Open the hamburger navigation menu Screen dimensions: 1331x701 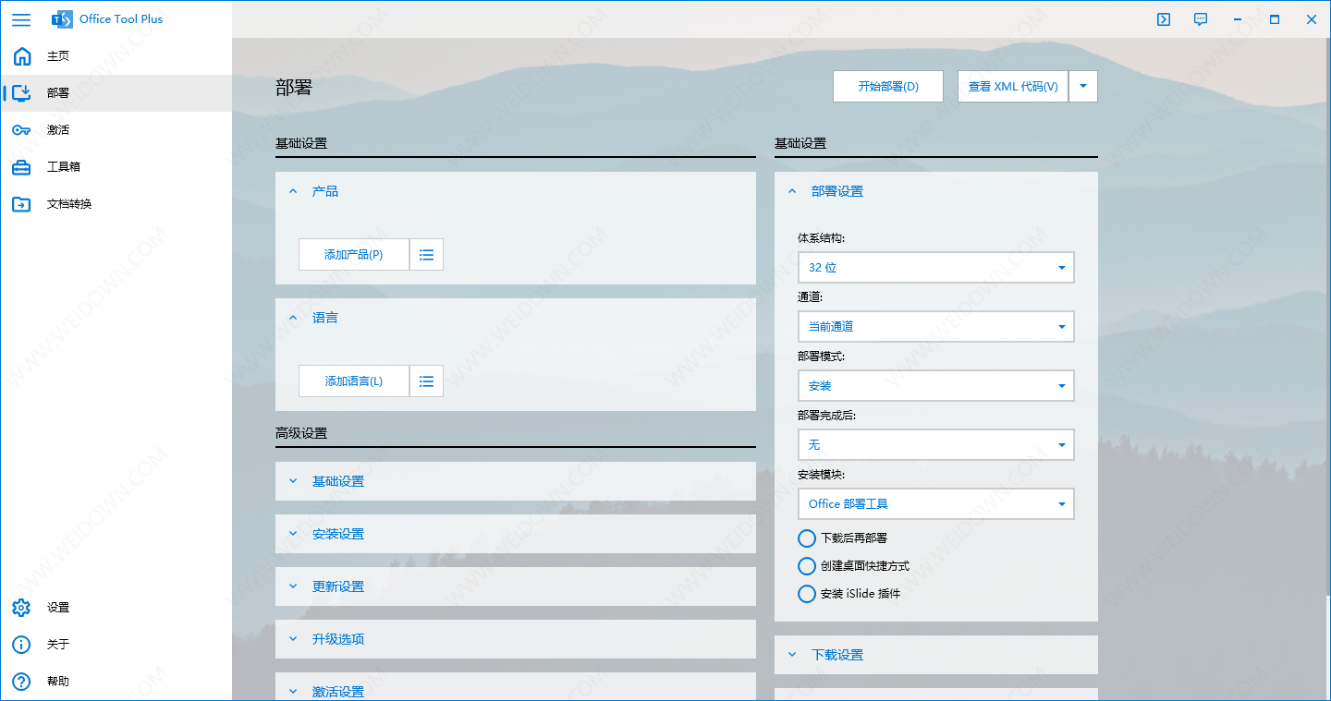coord(21,19)
